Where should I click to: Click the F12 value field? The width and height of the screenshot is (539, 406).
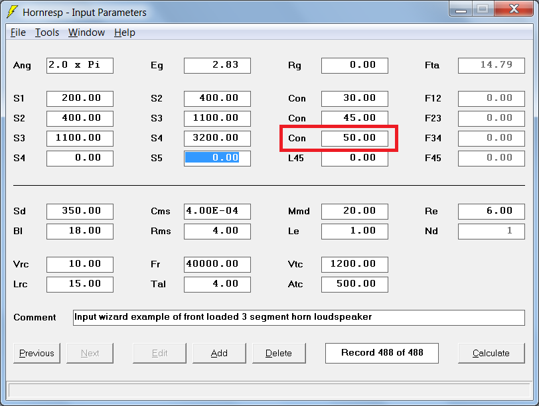tap(492, 99)
